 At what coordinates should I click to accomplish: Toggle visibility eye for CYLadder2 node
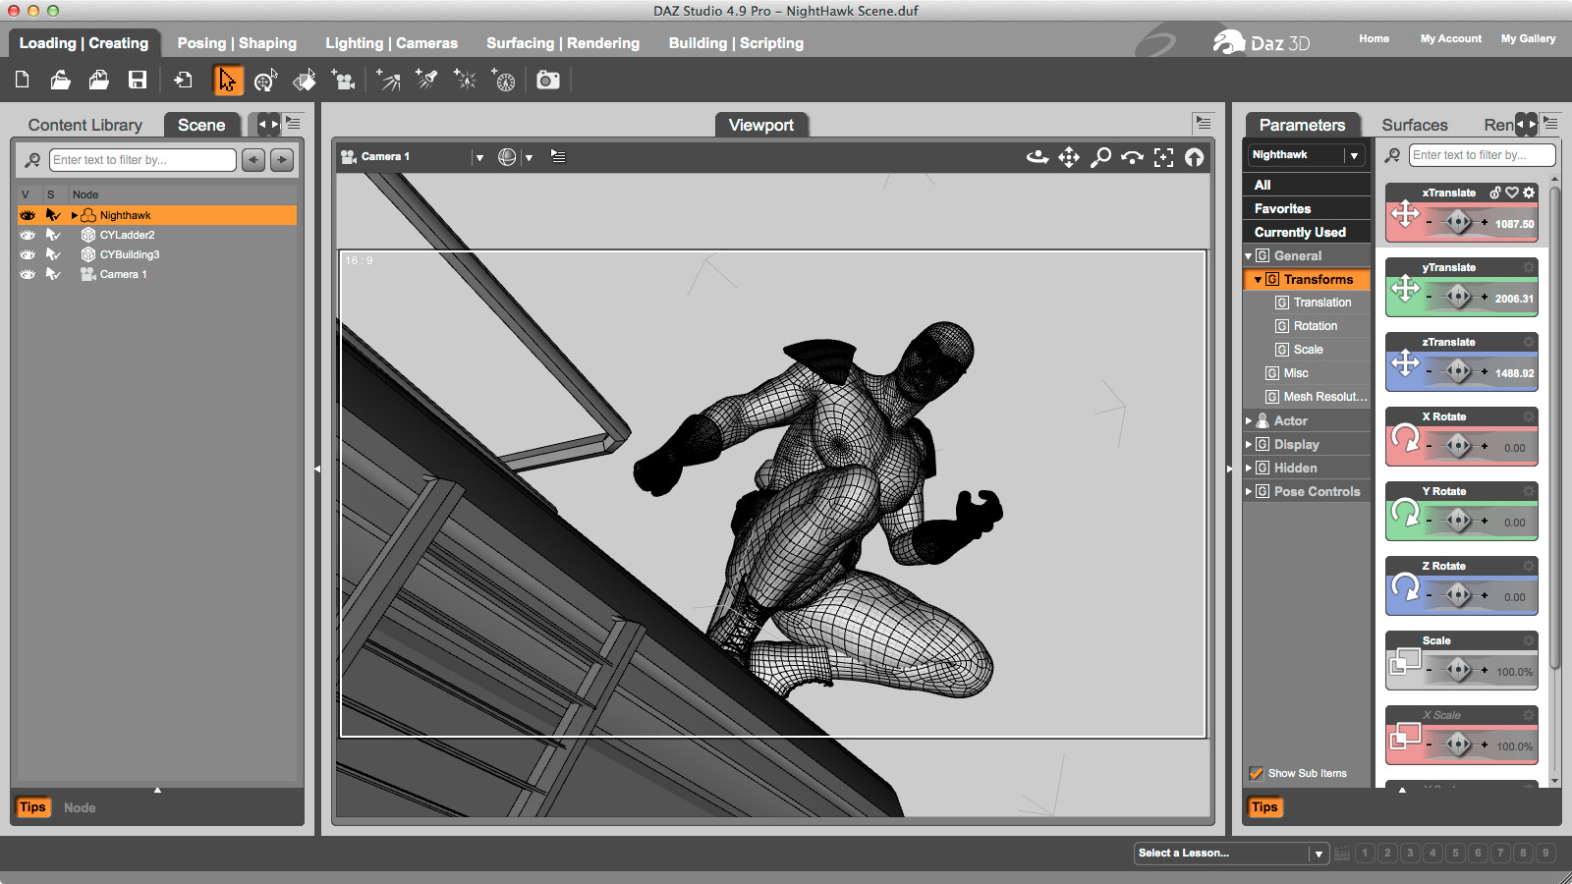point(28,235)
